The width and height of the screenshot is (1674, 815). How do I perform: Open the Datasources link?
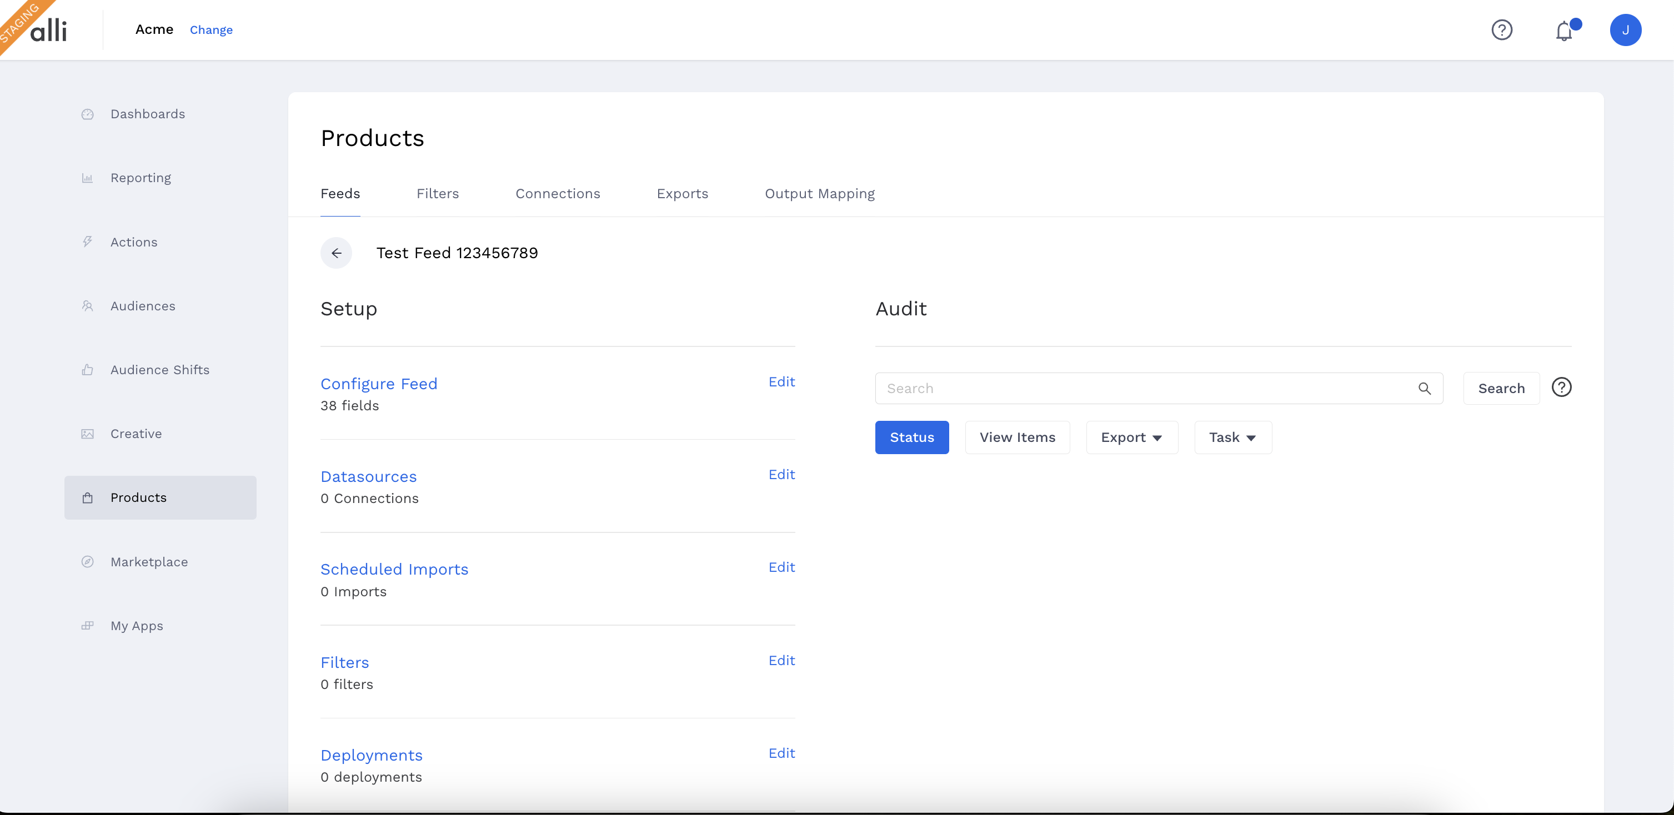[x=368, y=477]
